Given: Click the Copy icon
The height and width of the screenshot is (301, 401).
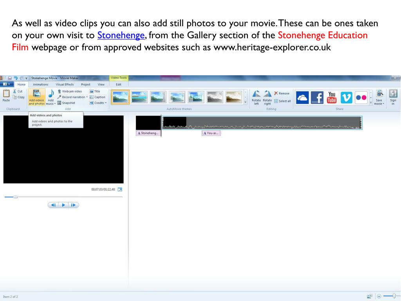Looking at the screenshot, I should pyautogui.click(x=14, y=97).
